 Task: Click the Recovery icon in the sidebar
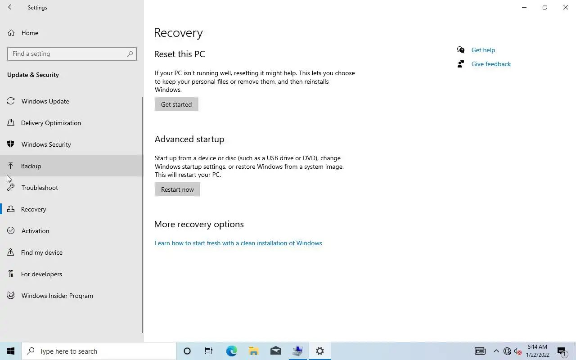coord(11,209)
